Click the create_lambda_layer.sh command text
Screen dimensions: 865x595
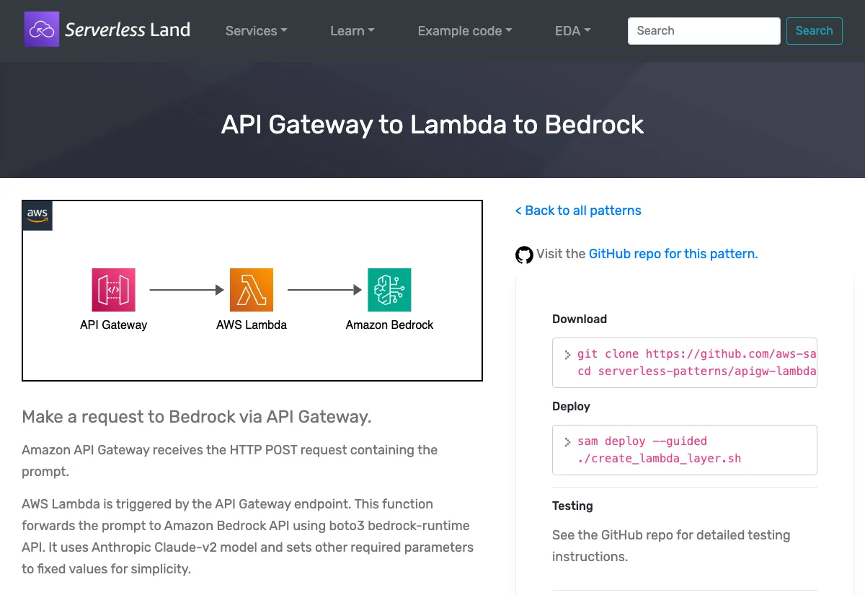click(x=659, y=458)
